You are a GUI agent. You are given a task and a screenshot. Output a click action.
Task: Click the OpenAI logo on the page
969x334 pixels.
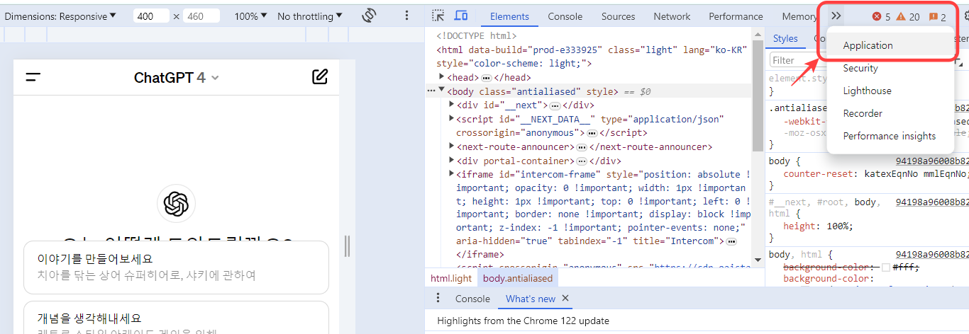[x=176, y=204]
